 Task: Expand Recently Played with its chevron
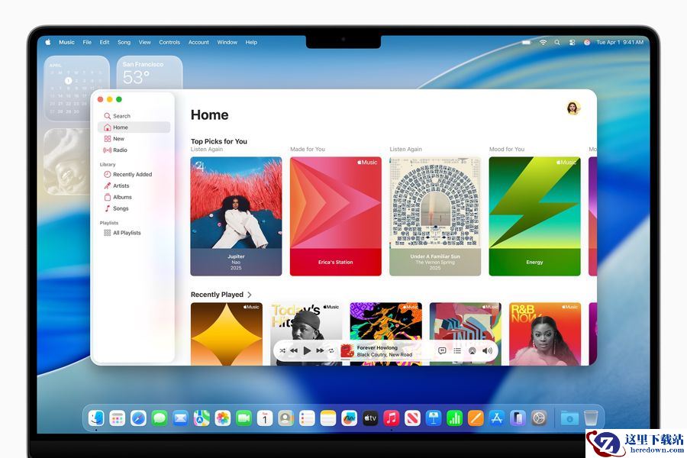tap(250, 295)
